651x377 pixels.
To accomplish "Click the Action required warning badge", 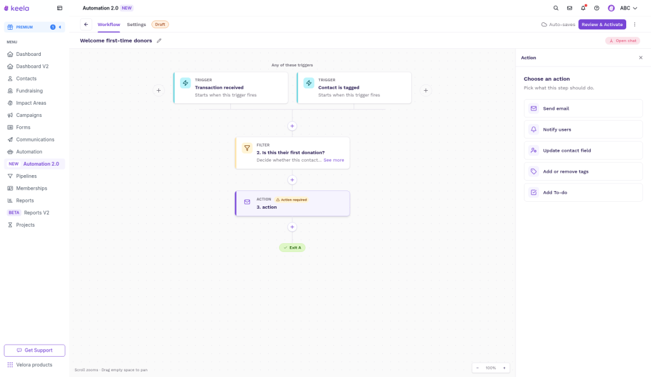I will coord(291,200).
